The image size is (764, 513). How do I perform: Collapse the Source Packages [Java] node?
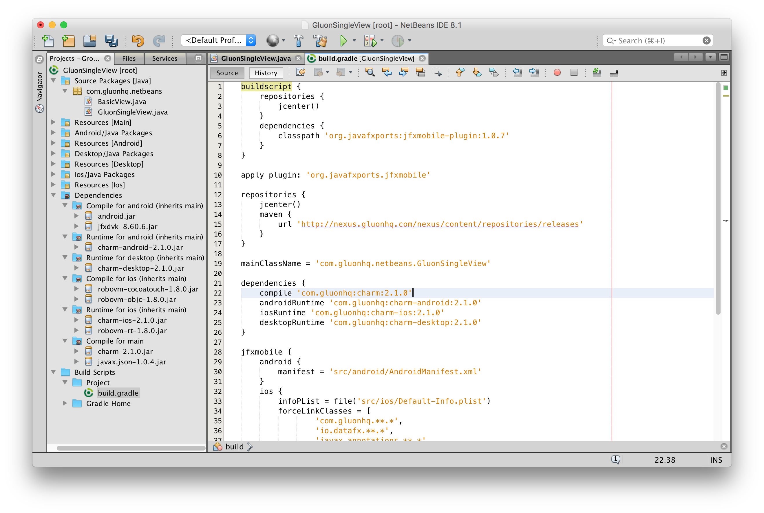53,80
